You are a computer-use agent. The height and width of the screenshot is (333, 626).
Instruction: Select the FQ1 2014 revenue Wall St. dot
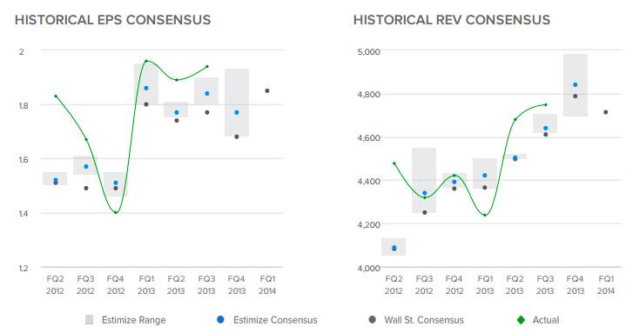tap(606, 112)
